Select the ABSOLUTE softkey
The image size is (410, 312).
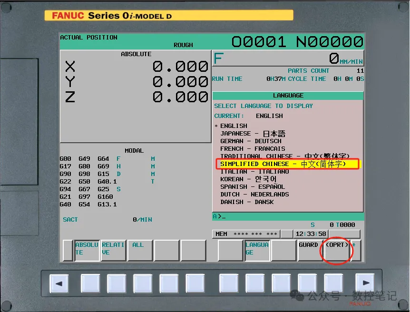(87, 251)
